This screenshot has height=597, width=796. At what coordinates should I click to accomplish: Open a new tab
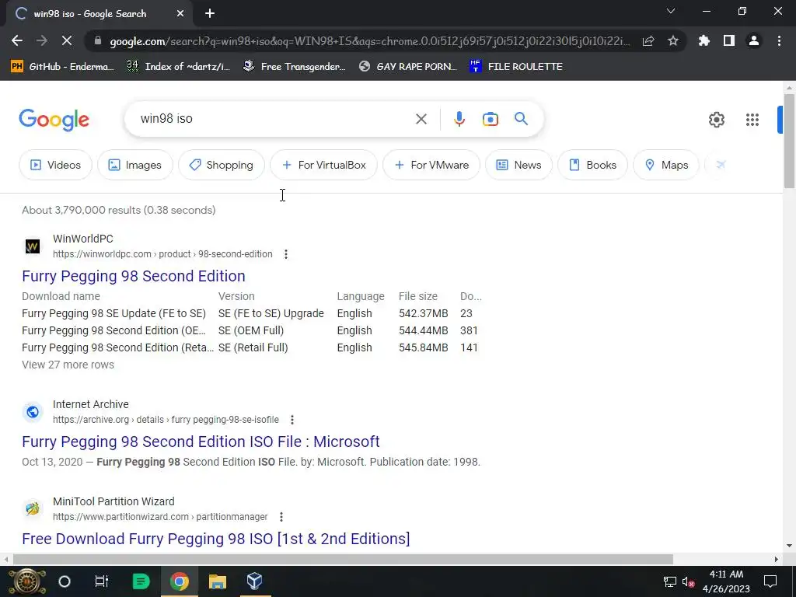[x=210, y=13]
